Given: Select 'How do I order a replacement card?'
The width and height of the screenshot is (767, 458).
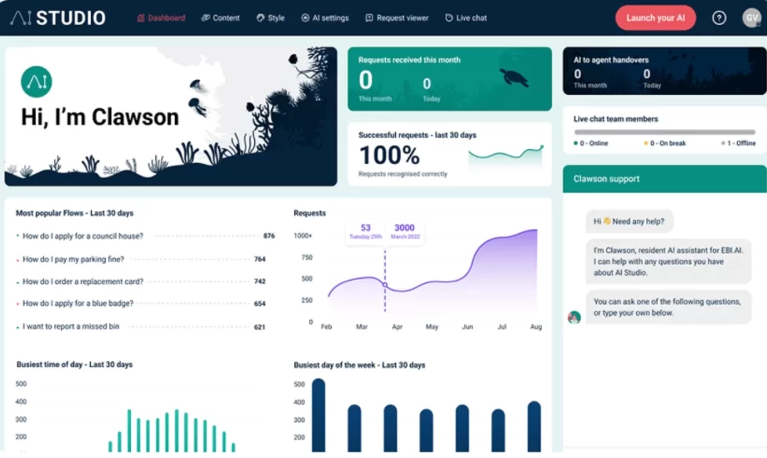Looking at the screenshot, I should pyautogui.click(x=83, y=281).
